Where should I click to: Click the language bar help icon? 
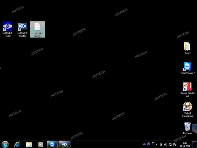tap(149, 144)
